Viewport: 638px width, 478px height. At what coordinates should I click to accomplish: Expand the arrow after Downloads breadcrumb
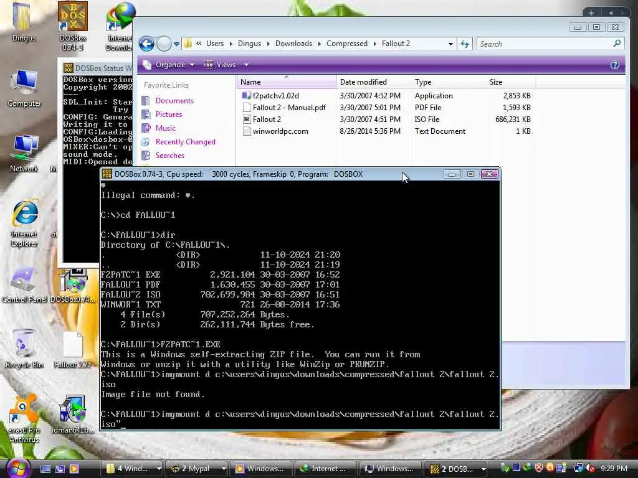click(x=320, y=44)
